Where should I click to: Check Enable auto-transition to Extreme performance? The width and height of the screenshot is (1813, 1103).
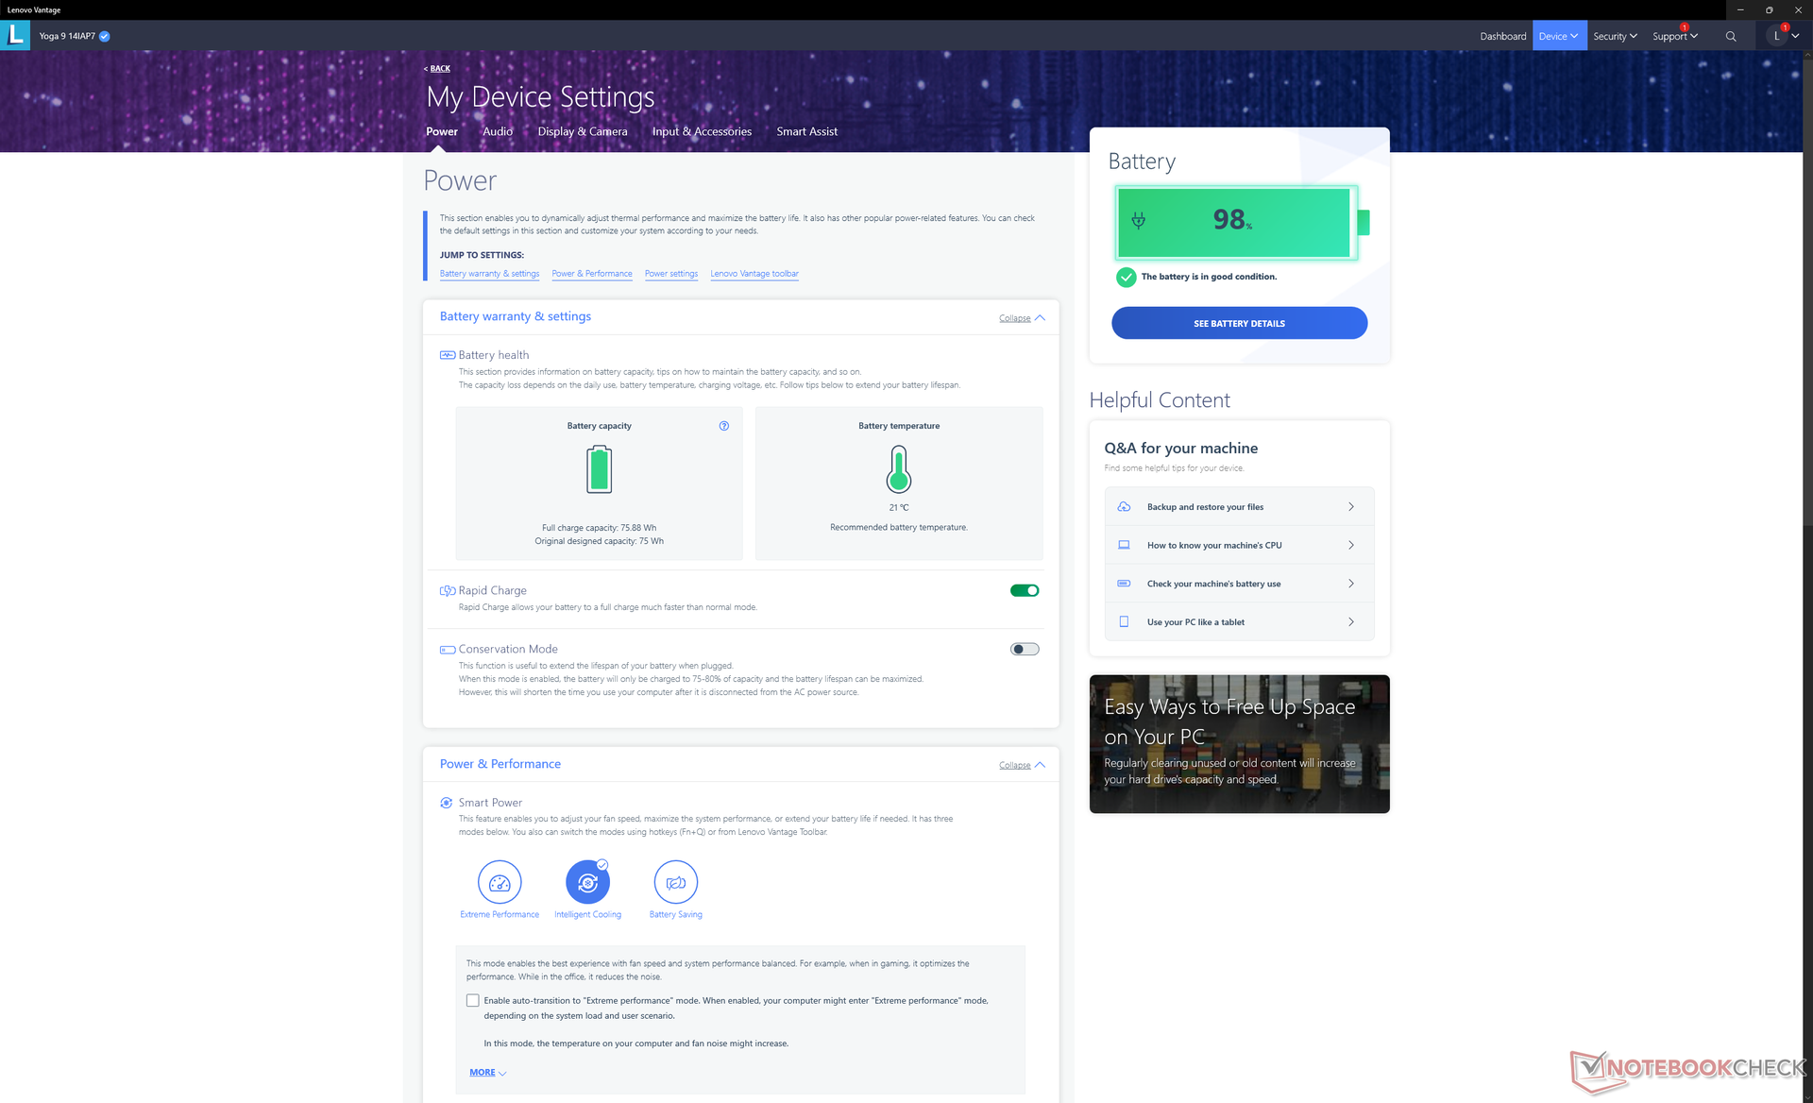click(x=472, y=1000)
